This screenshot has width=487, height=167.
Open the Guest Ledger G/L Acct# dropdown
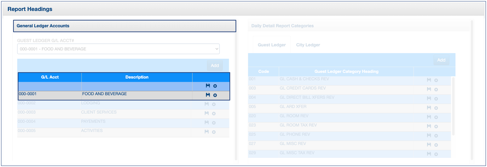tap(118, 49)
